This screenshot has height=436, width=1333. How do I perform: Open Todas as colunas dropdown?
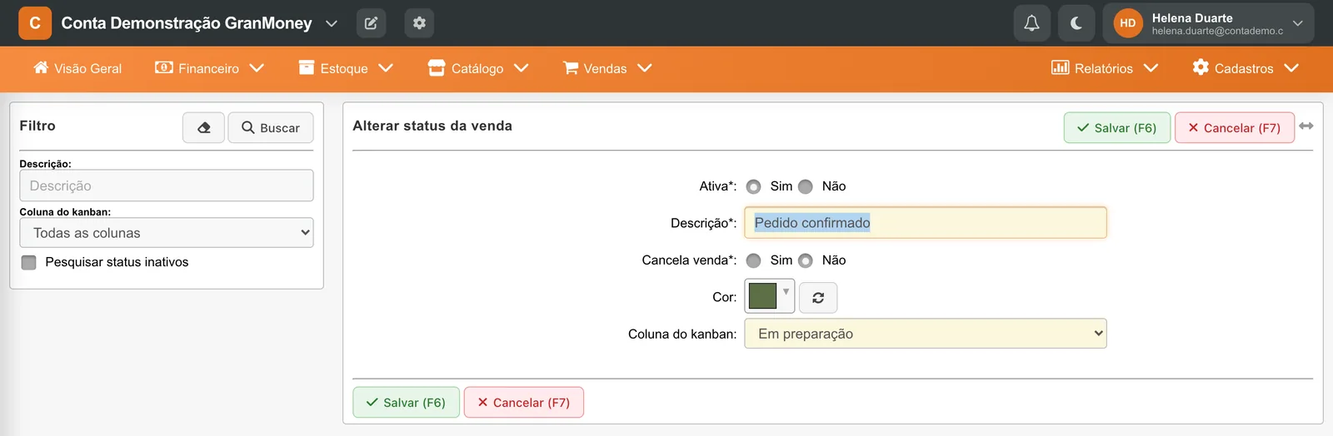coord(167,233)
